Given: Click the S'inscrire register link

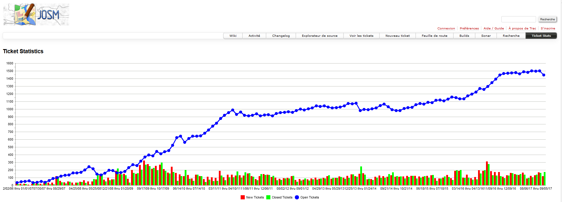Looking at the screenshot, I should coord(548,29).
